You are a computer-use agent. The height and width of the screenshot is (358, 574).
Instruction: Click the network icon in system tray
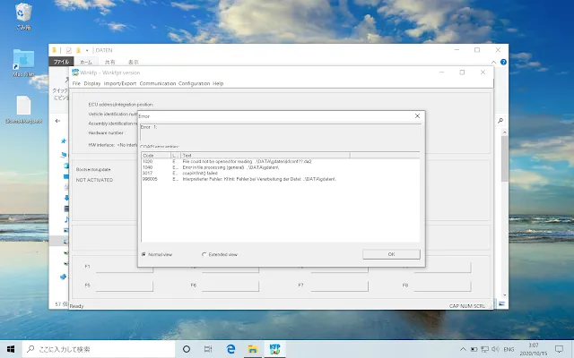(484, 349)
